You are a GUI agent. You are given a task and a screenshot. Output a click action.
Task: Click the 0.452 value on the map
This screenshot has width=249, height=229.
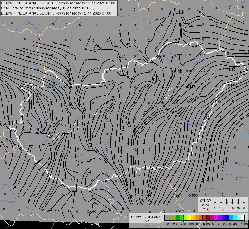tap(193, 180)
